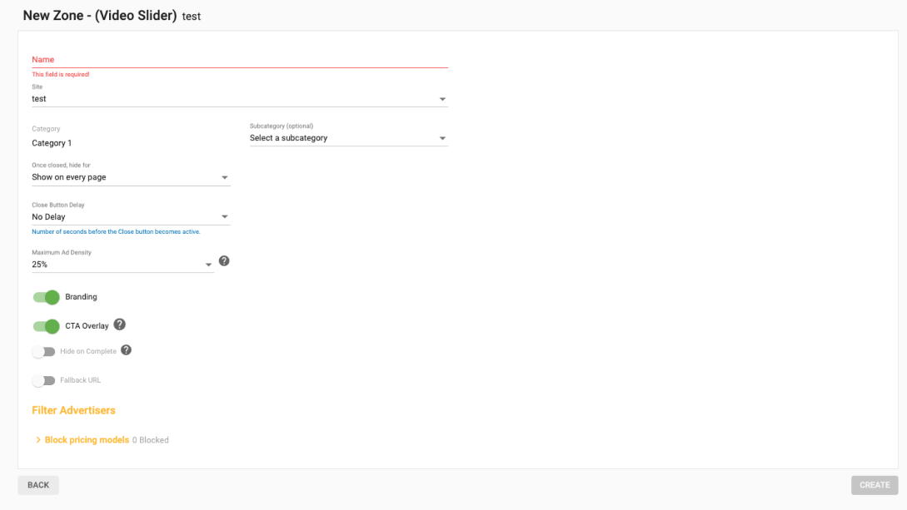Expand the Once closed, hide for dropdown
The width and height of the screenshot is (907, 510).
130,177
